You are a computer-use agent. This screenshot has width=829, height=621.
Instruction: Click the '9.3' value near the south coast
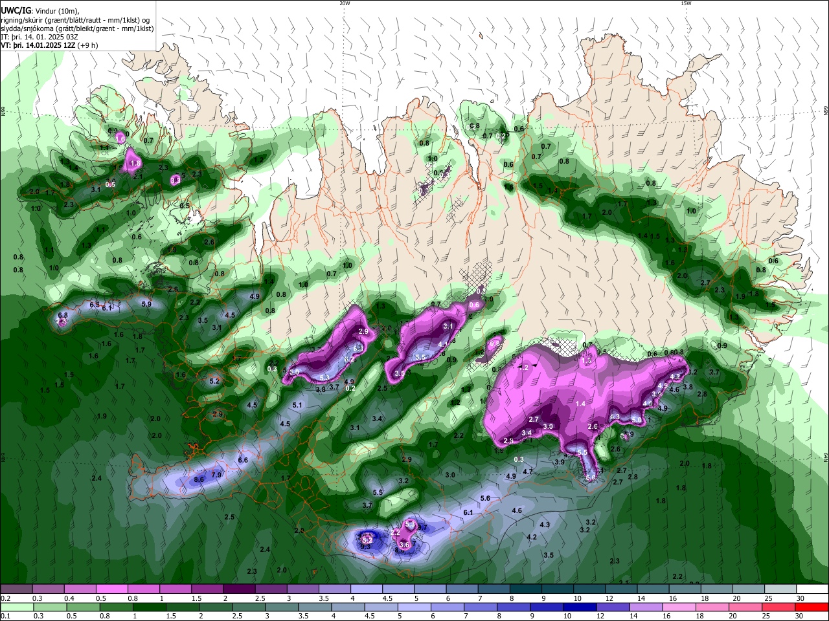click(x=365, y=547)
